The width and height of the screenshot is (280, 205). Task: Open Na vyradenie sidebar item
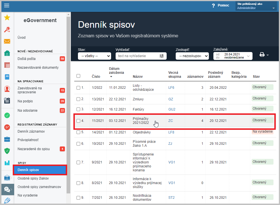click(27, 195)
